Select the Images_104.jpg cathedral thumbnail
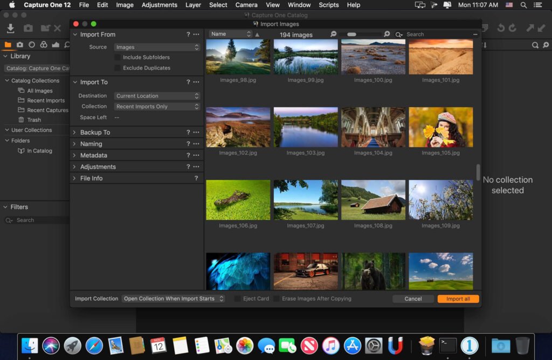Viewport: 552px width, 360px height. pos(373,127)
